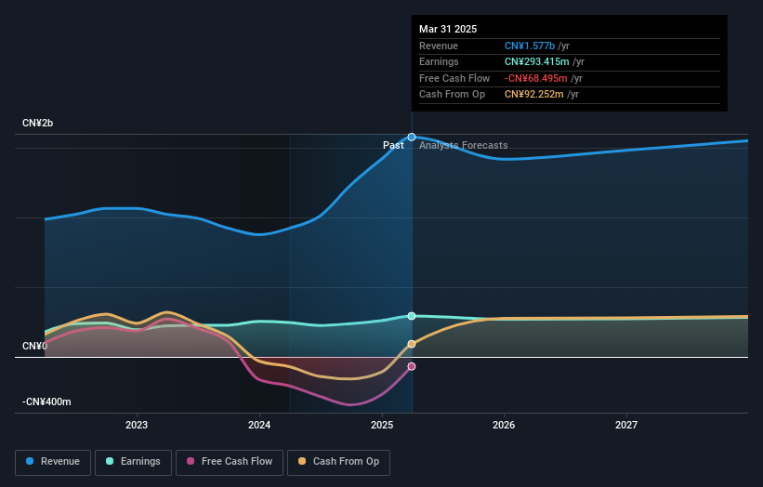Click the Analysts Forecasts label
This screenshot has width=763, height=487.
(463, 145)
